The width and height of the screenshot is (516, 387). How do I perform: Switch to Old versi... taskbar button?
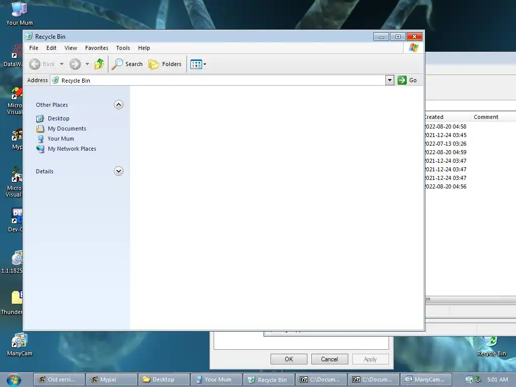[59, 379]
